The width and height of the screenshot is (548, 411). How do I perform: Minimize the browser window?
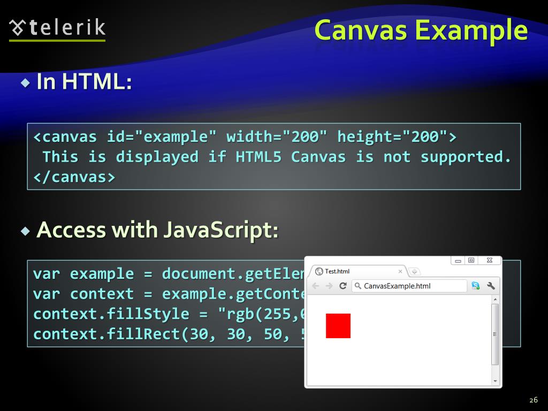pos(458,261)
